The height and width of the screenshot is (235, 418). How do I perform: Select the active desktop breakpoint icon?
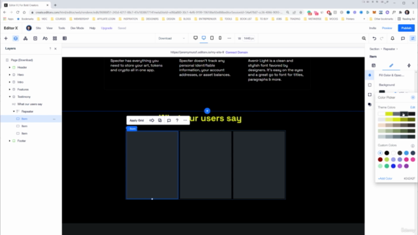[204, 38]
